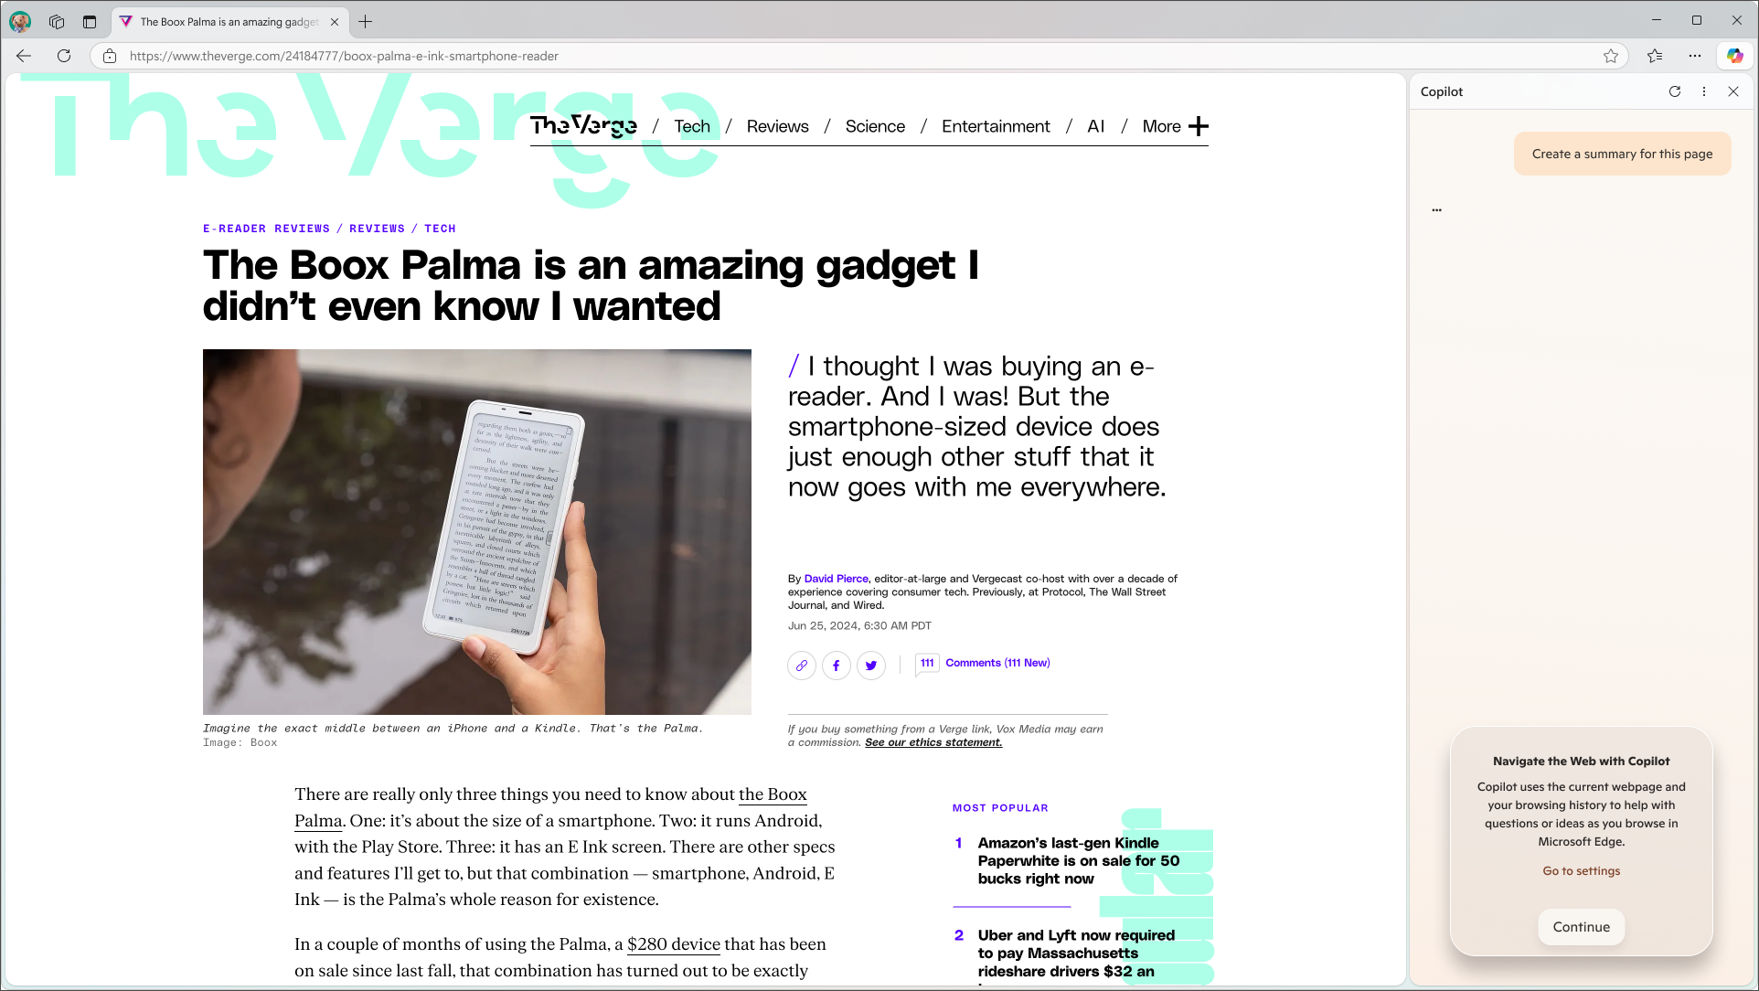Click the browser back navigation arrow
The image size is (1759, 991).
click(24, 56)
